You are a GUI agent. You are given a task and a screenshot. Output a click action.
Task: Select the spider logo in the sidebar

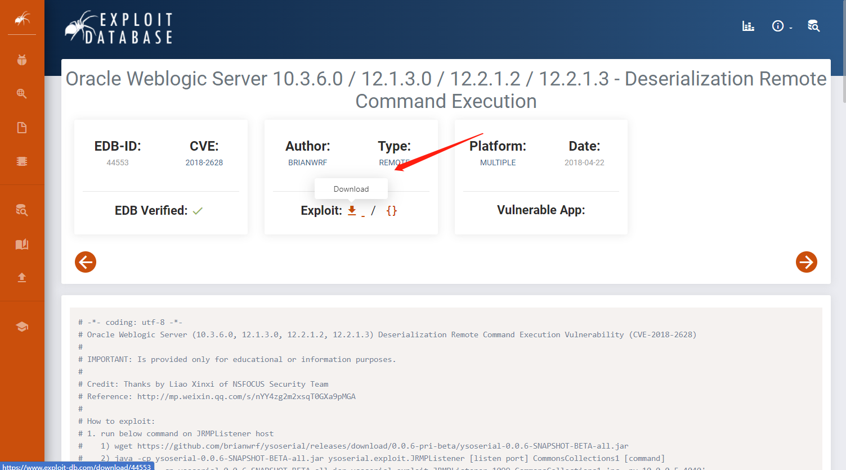click(22, 17)
